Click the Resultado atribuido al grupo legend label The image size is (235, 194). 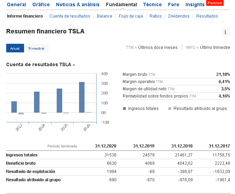click(x=200, y=109)
